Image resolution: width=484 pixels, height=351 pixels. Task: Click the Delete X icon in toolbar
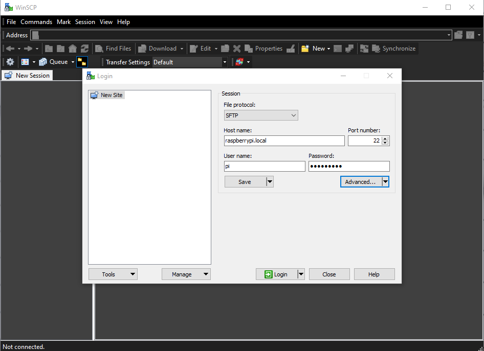pyautogui.click(x=237, y=49)
